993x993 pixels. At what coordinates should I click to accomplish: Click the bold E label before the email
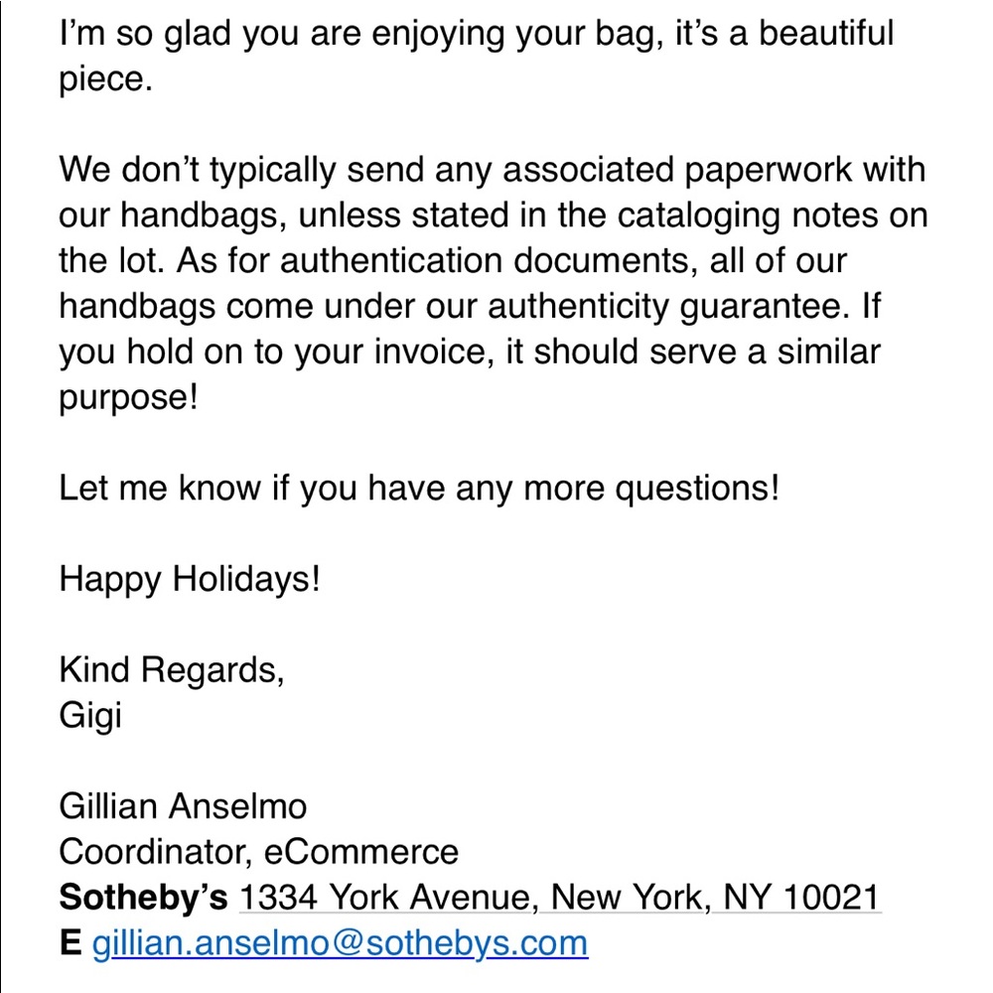click(70, 942)
